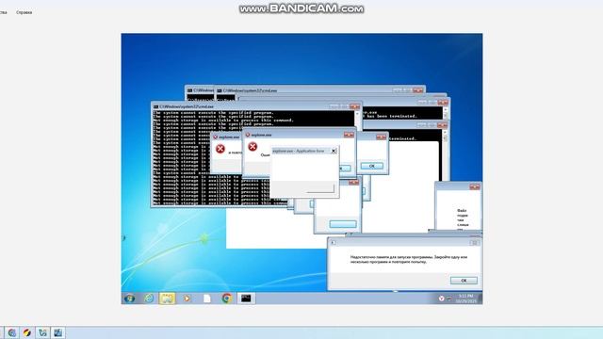Launch Google Chrome from guest taskbar
Viewport: 603px width, 339px height.
pyautogui.click(x=226, y=299)
